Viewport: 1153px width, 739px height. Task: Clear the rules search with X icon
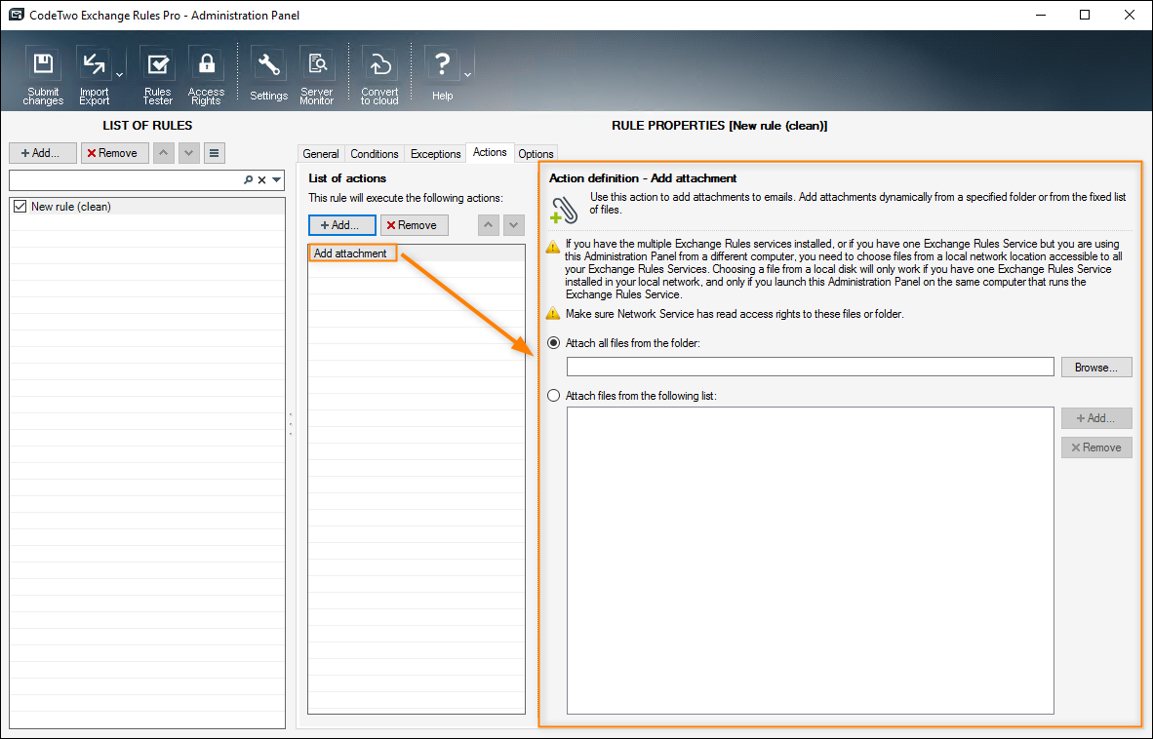(x=261, y=180)
